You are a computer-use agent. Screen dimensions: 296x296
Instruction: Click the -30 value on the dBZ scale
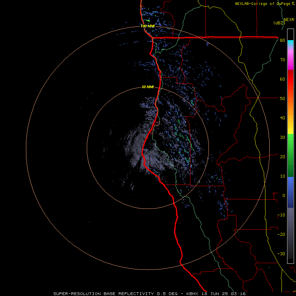tap(281, 254)
